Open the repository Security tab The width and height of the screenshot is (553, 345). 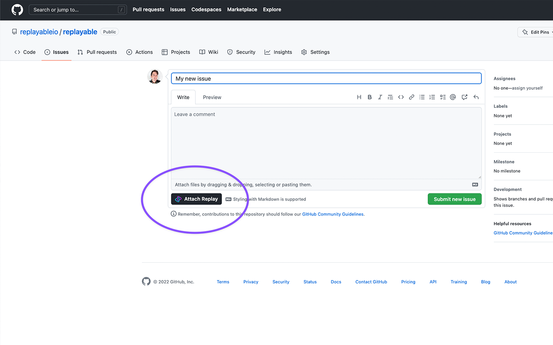coord(242,52)
